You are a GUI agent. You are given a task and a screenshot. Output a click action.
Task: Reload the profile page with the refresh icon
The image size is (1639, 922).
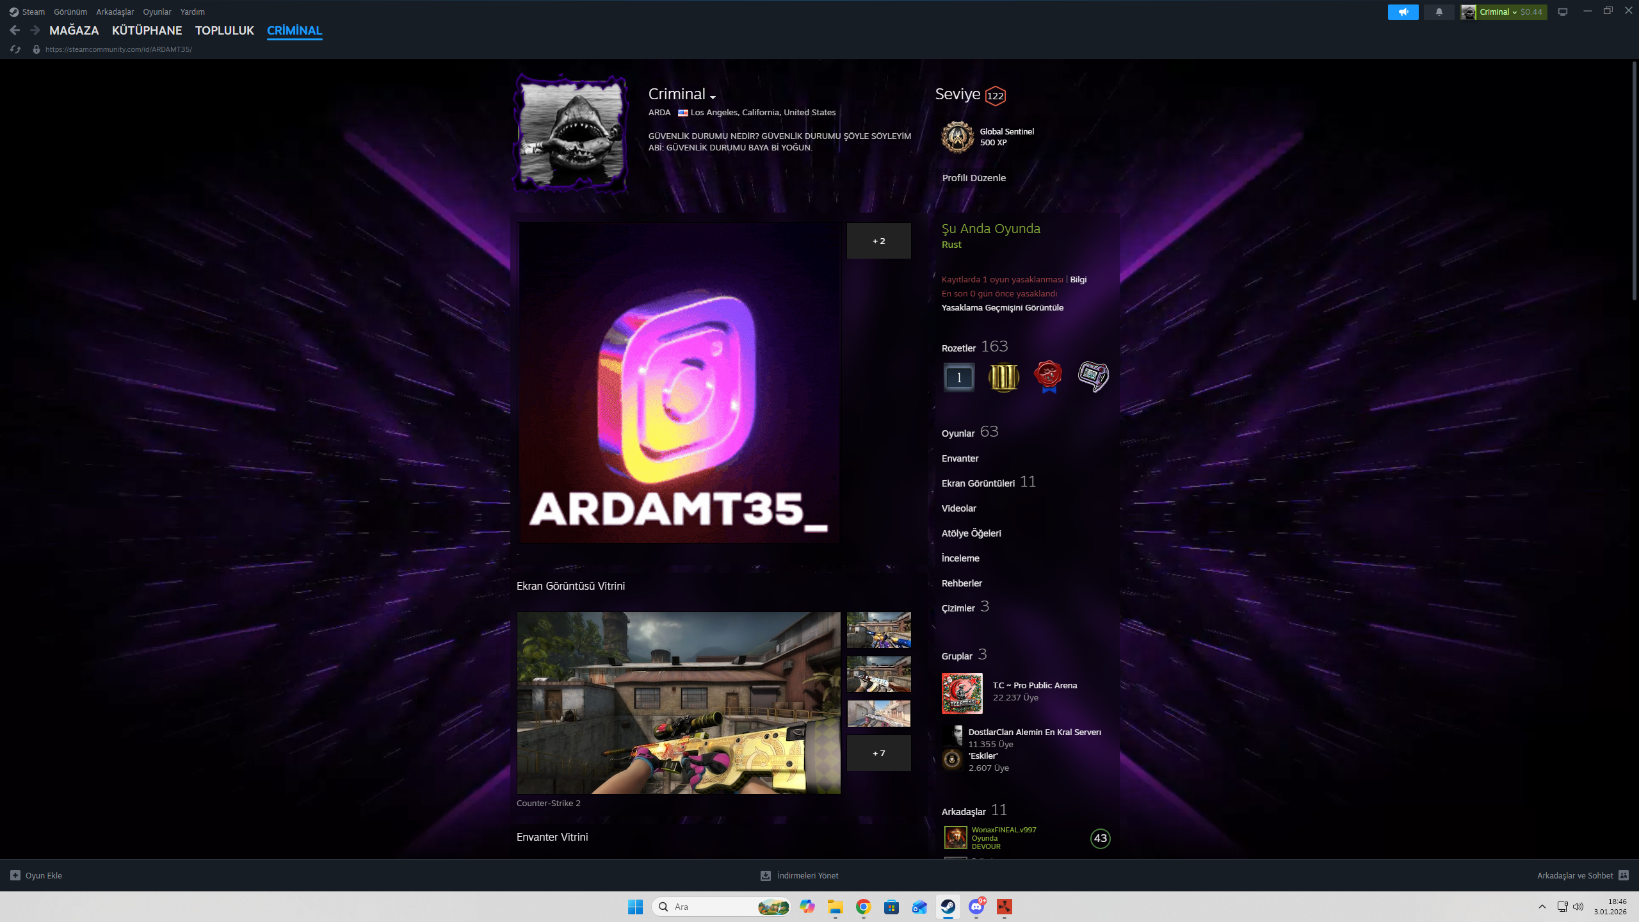click(15, 49)
